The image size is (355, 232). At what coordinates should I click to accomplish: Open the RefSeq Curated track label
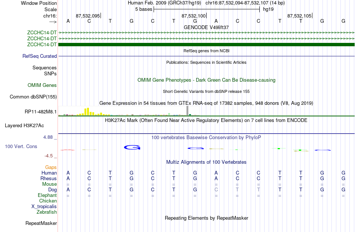point(40,56)
